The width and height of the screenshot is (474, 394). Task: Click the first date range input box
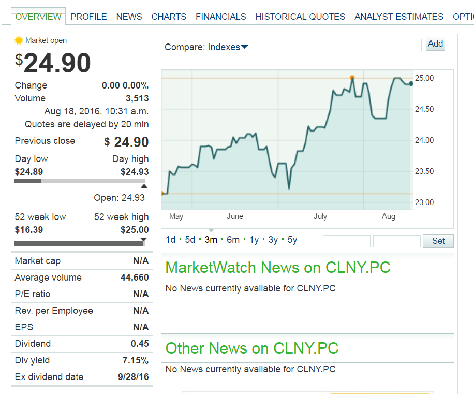coord(346,241)
